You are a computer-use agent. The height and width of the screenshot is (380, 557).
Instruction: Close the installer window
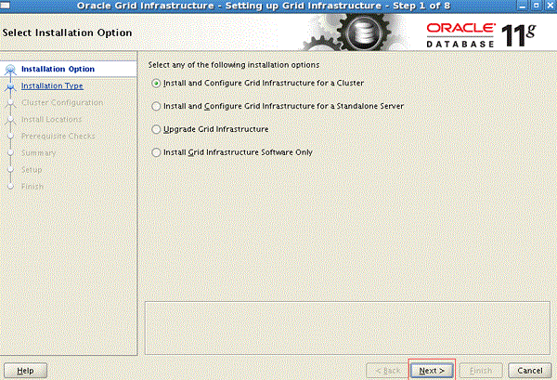click(x=550, y=6)
